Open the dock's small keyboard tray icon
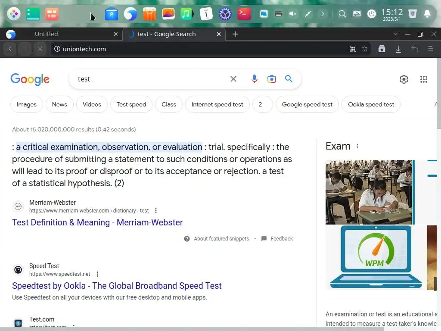The width and height of the screenshot is (441, 331). [279, 14]
